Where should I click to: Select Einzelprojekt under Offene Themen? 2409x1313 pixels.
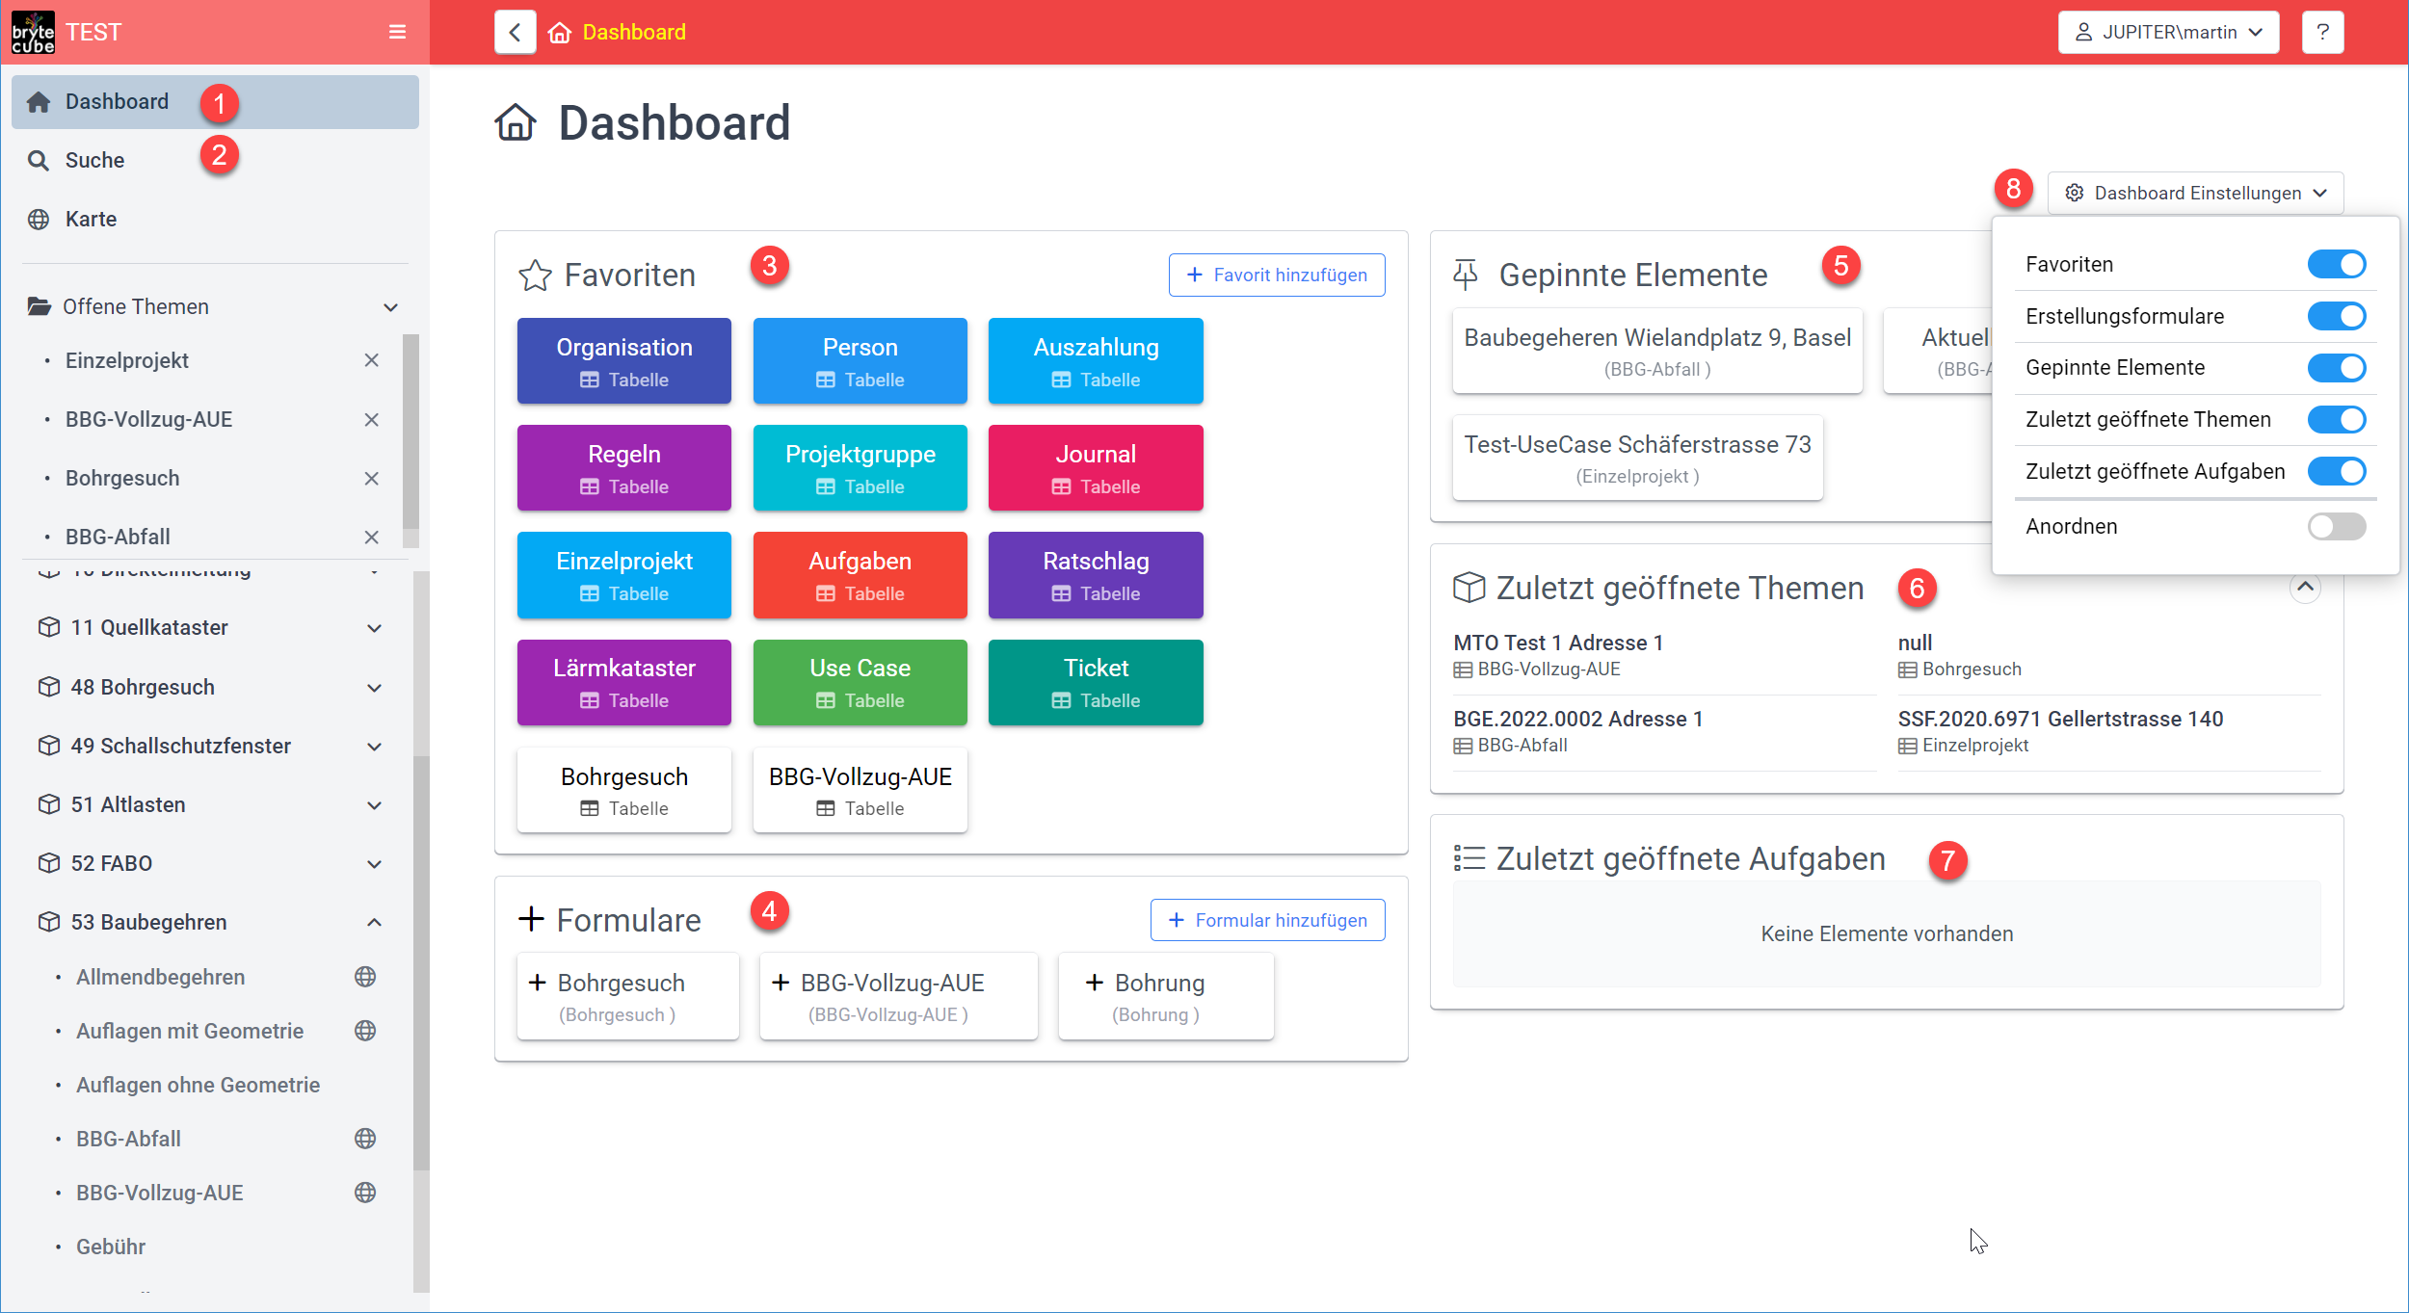pyautogui.click(x=126, y=360)
